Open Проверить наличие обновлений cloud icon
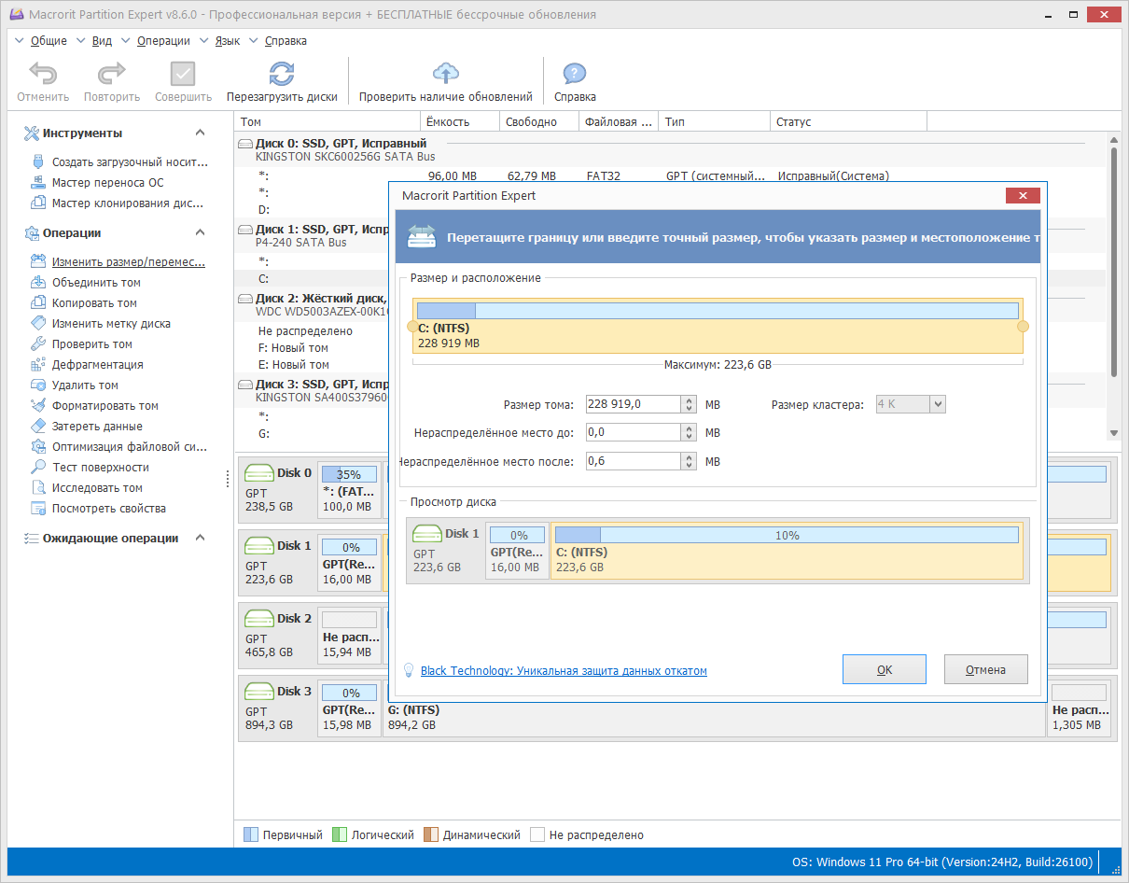Image resolution: width=1129 pixels, height=883 pixels. pyautogui.click(x=446, y=74)
